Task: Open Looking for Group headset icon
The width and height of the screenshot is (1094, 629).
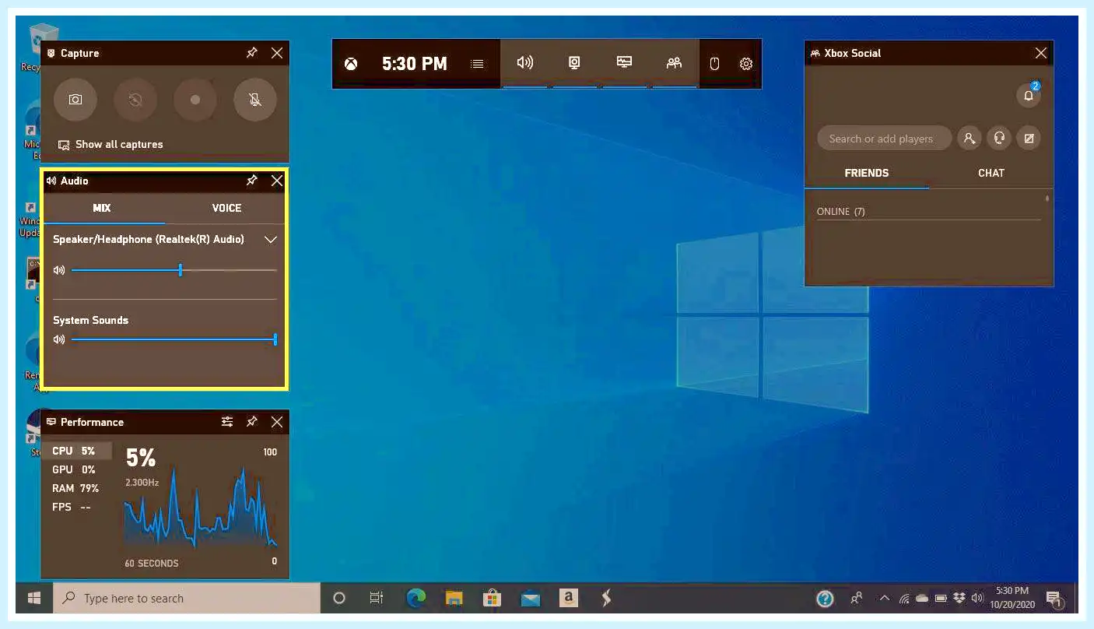Action: pyautogui.click(x=999, y=139)
